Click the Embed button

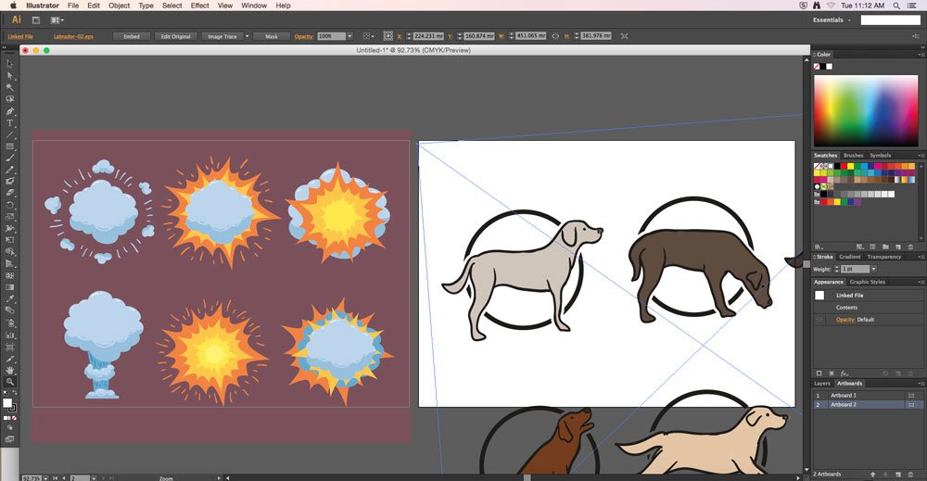coord(132,36)
